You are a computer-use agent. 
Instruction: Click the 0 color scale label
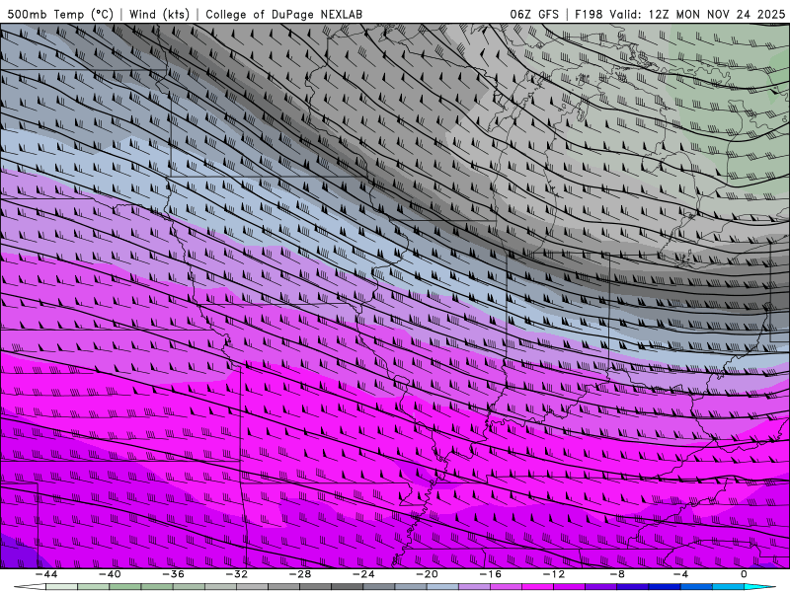coord(745,574)
